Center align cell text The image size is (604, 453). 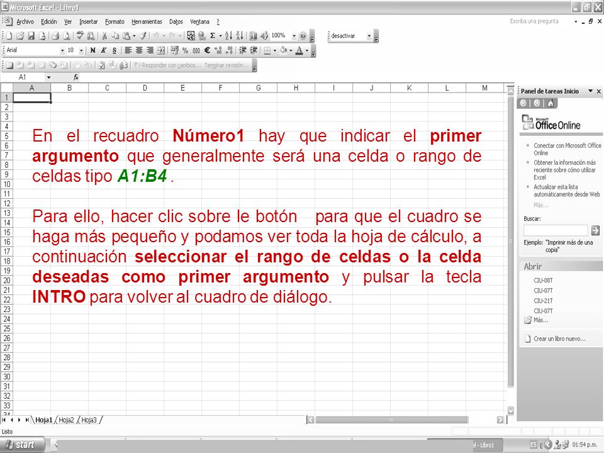tap(139, 50)
